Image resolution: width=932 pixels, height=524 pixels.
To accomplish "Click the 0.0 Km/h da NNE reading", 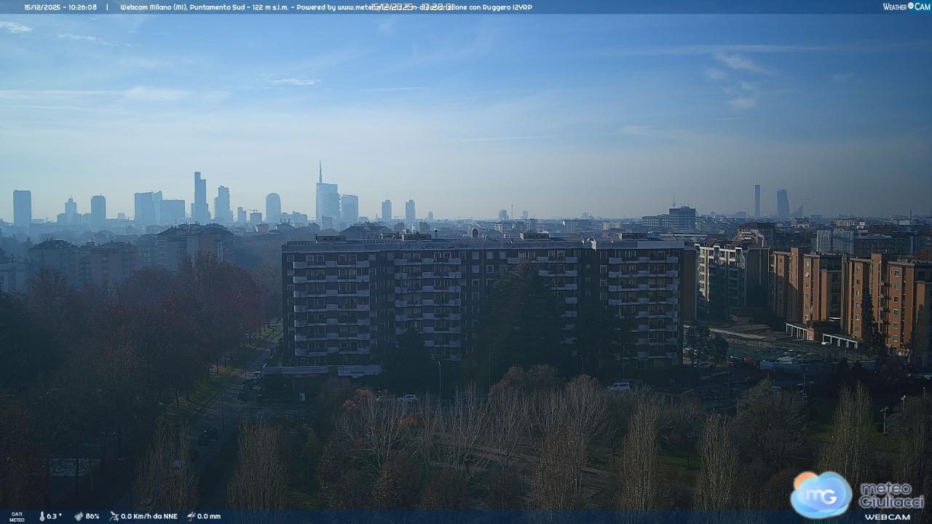I will pos(149,516).
